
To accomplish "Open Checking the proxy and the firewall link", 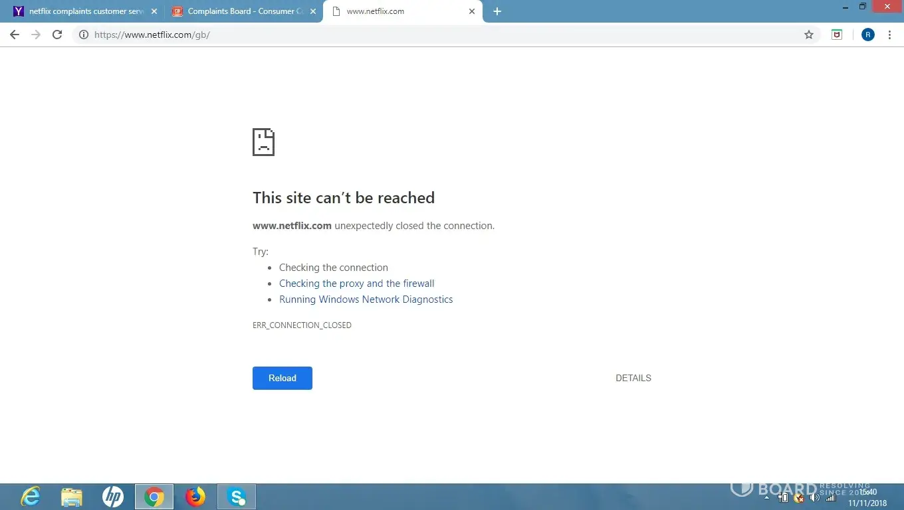I will 357,284.
